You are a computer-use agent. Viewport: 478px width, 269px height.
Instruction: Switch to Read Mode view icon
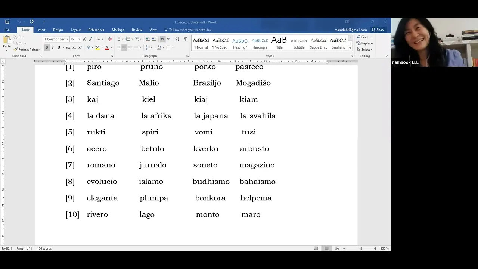pos(316,248)
